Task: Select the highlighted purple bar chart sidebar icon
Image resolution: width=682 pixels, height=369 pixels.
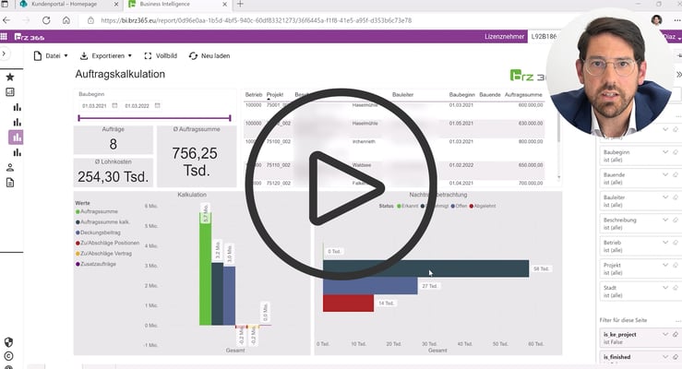Action: (x=16, y=137)
